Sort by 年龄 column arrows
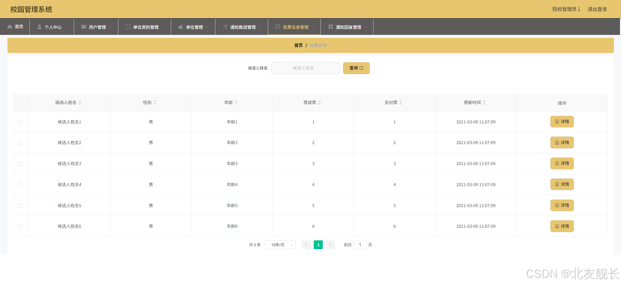This screenshot has height=284, width=621. tap(236, 102)
